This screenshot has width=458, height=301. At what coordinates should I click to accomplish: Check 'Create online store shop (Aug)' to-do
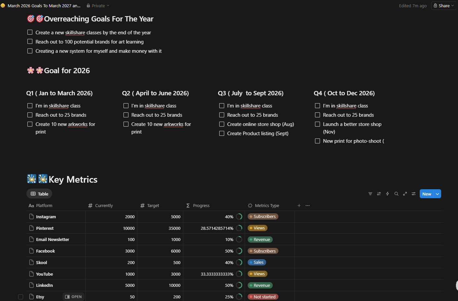222,124
